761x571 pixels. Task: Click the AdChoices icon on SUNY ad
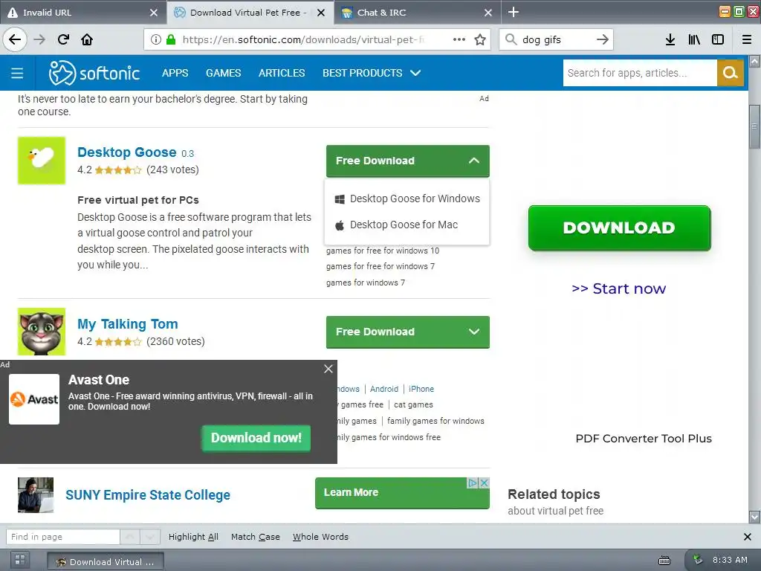(x=472, y=483)
